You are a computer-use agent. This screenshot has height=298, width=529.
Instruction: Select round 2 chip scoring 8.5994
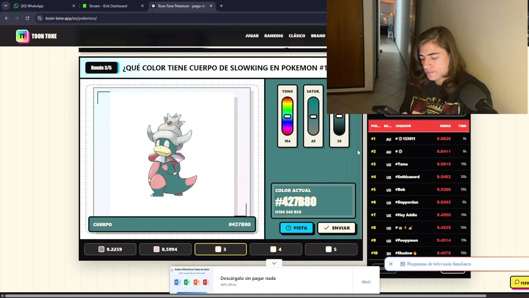165,249
